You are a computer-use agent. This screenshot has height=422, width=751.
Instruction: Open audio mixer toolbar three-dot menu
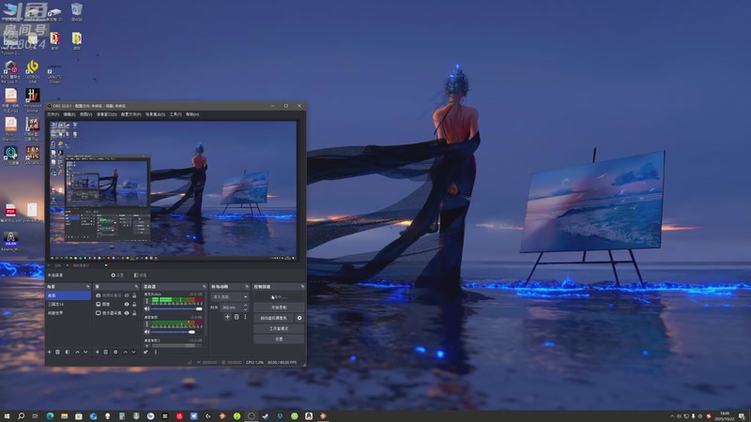(156, 353)
